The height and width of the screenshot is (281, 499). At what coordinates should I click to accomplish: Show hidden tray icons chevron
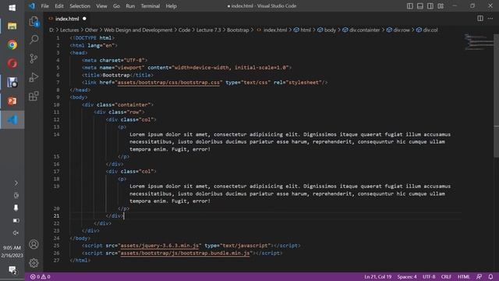pyautogui.click(x=16, y=183)
